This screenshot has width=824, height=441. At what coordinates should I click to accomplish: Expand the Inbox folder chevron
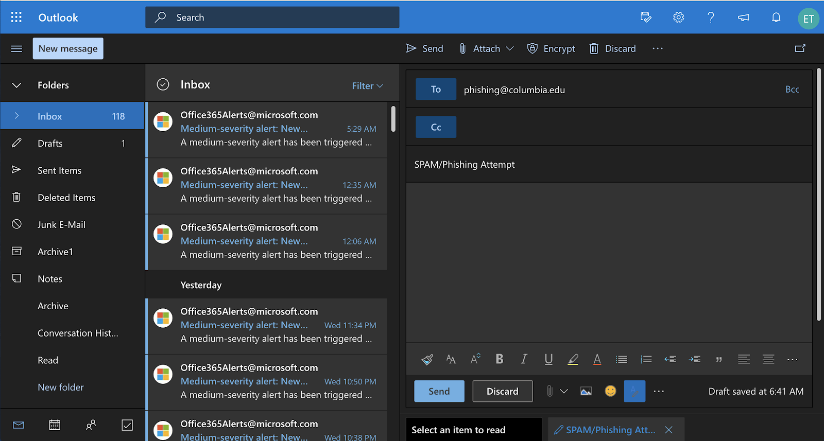pyautogui.click(x=16, y=116)
